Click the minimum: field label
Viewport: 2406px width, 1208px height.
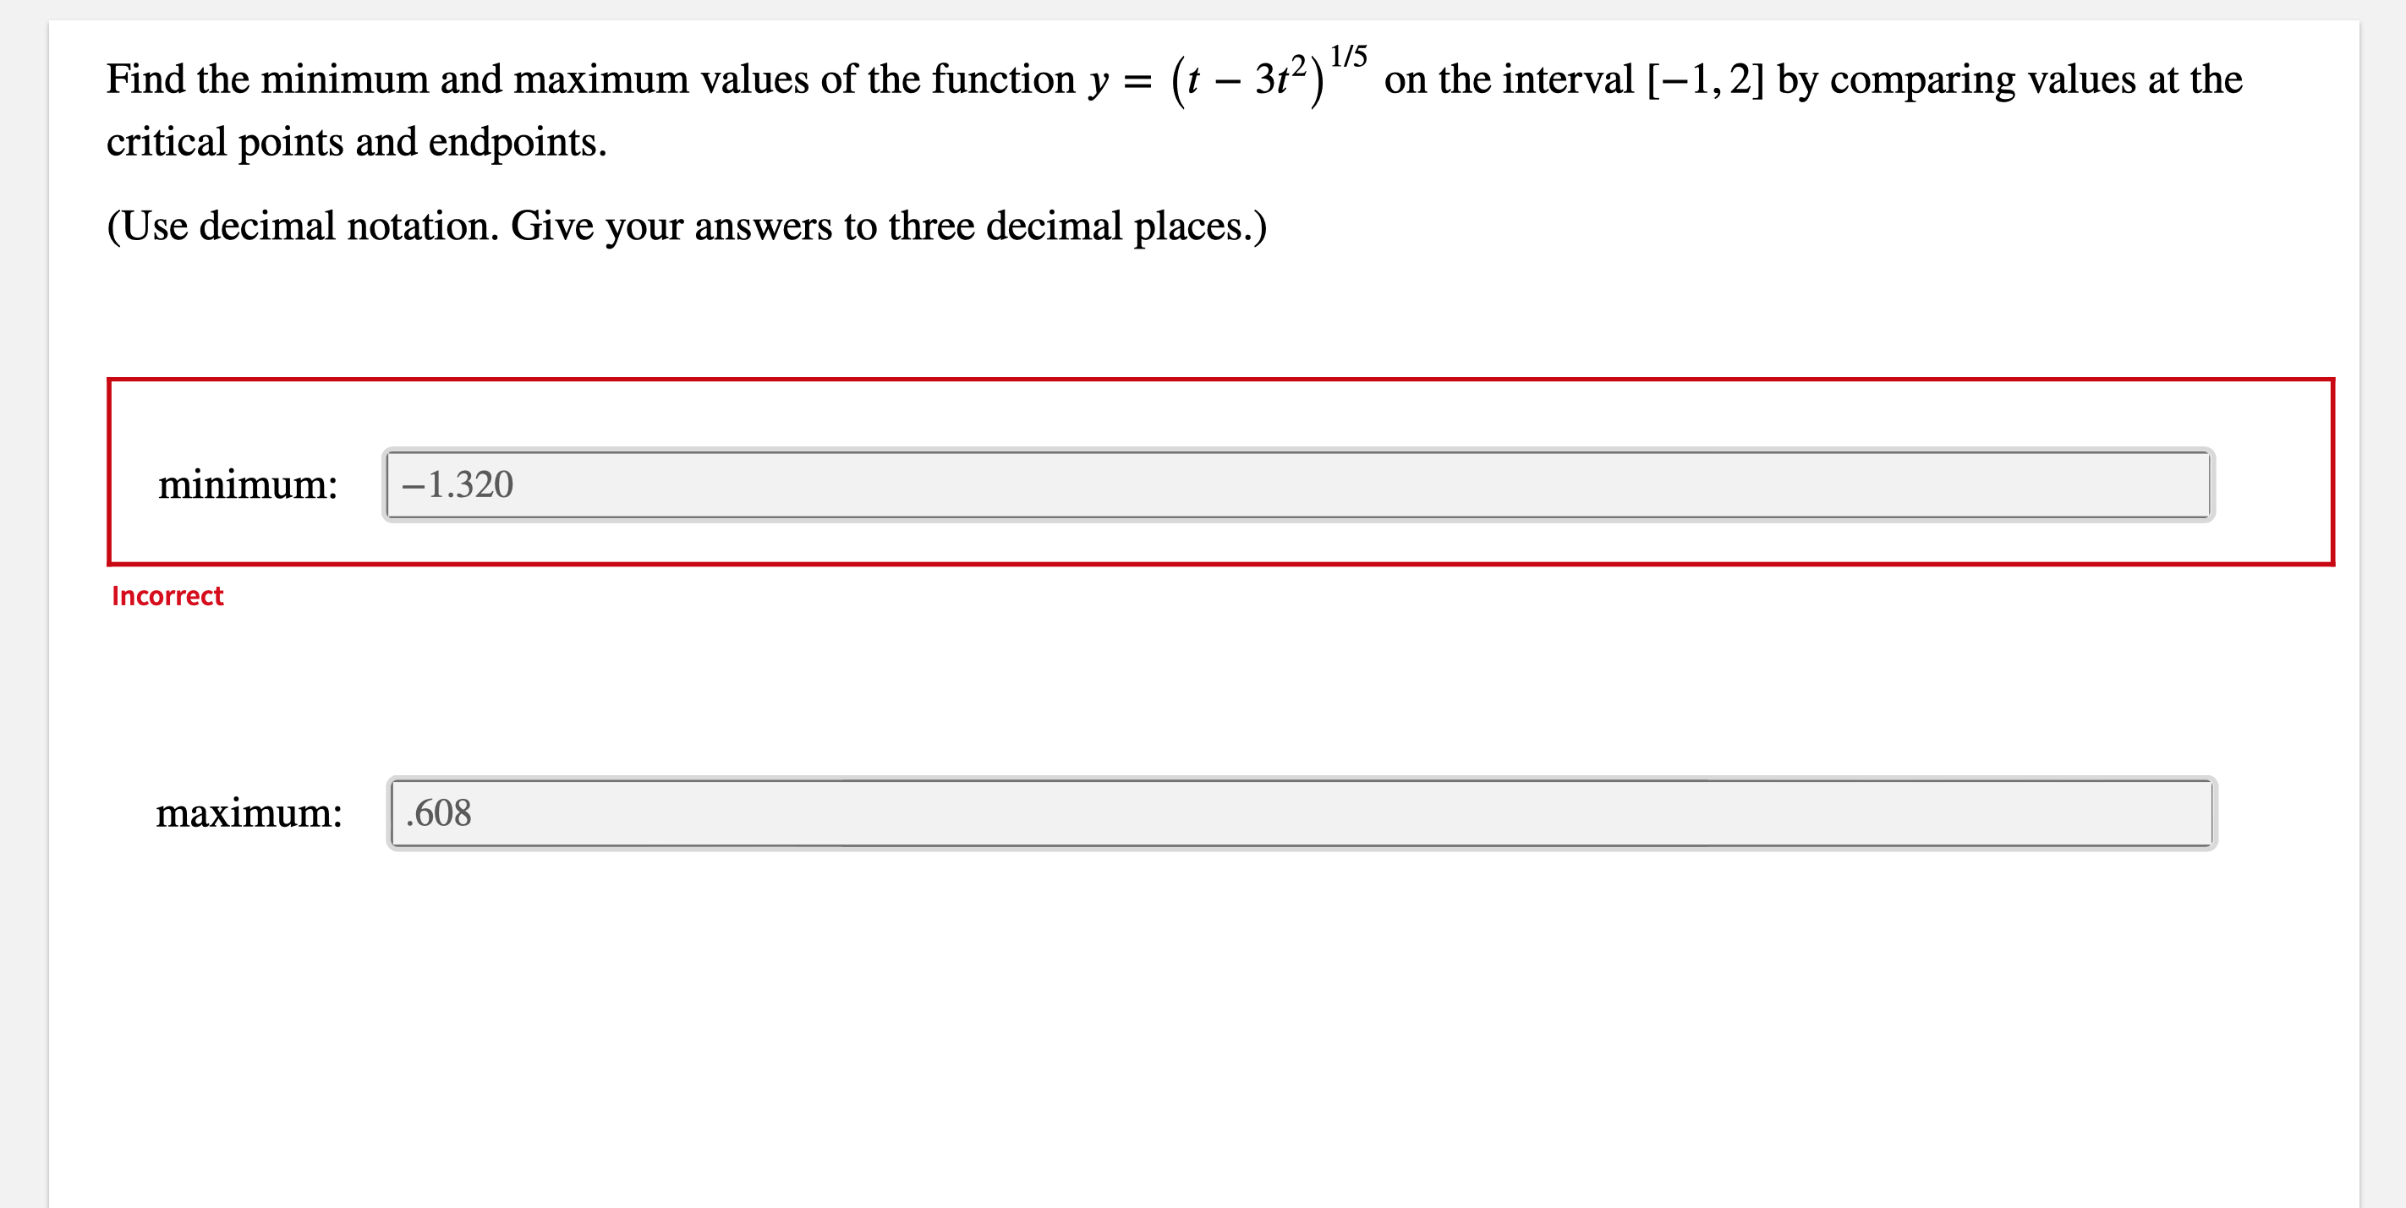point(247,484)
